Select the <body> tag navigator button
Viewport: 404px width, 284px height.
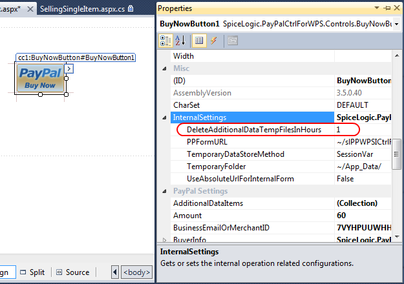137,272
